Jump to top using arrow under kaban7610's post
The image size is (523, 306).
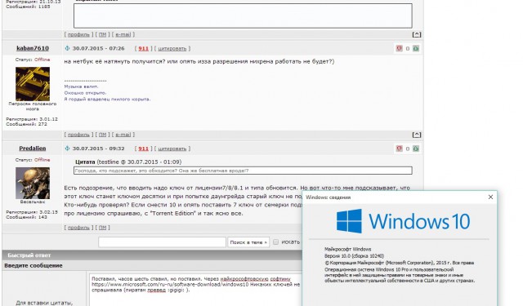coord(417,135)
